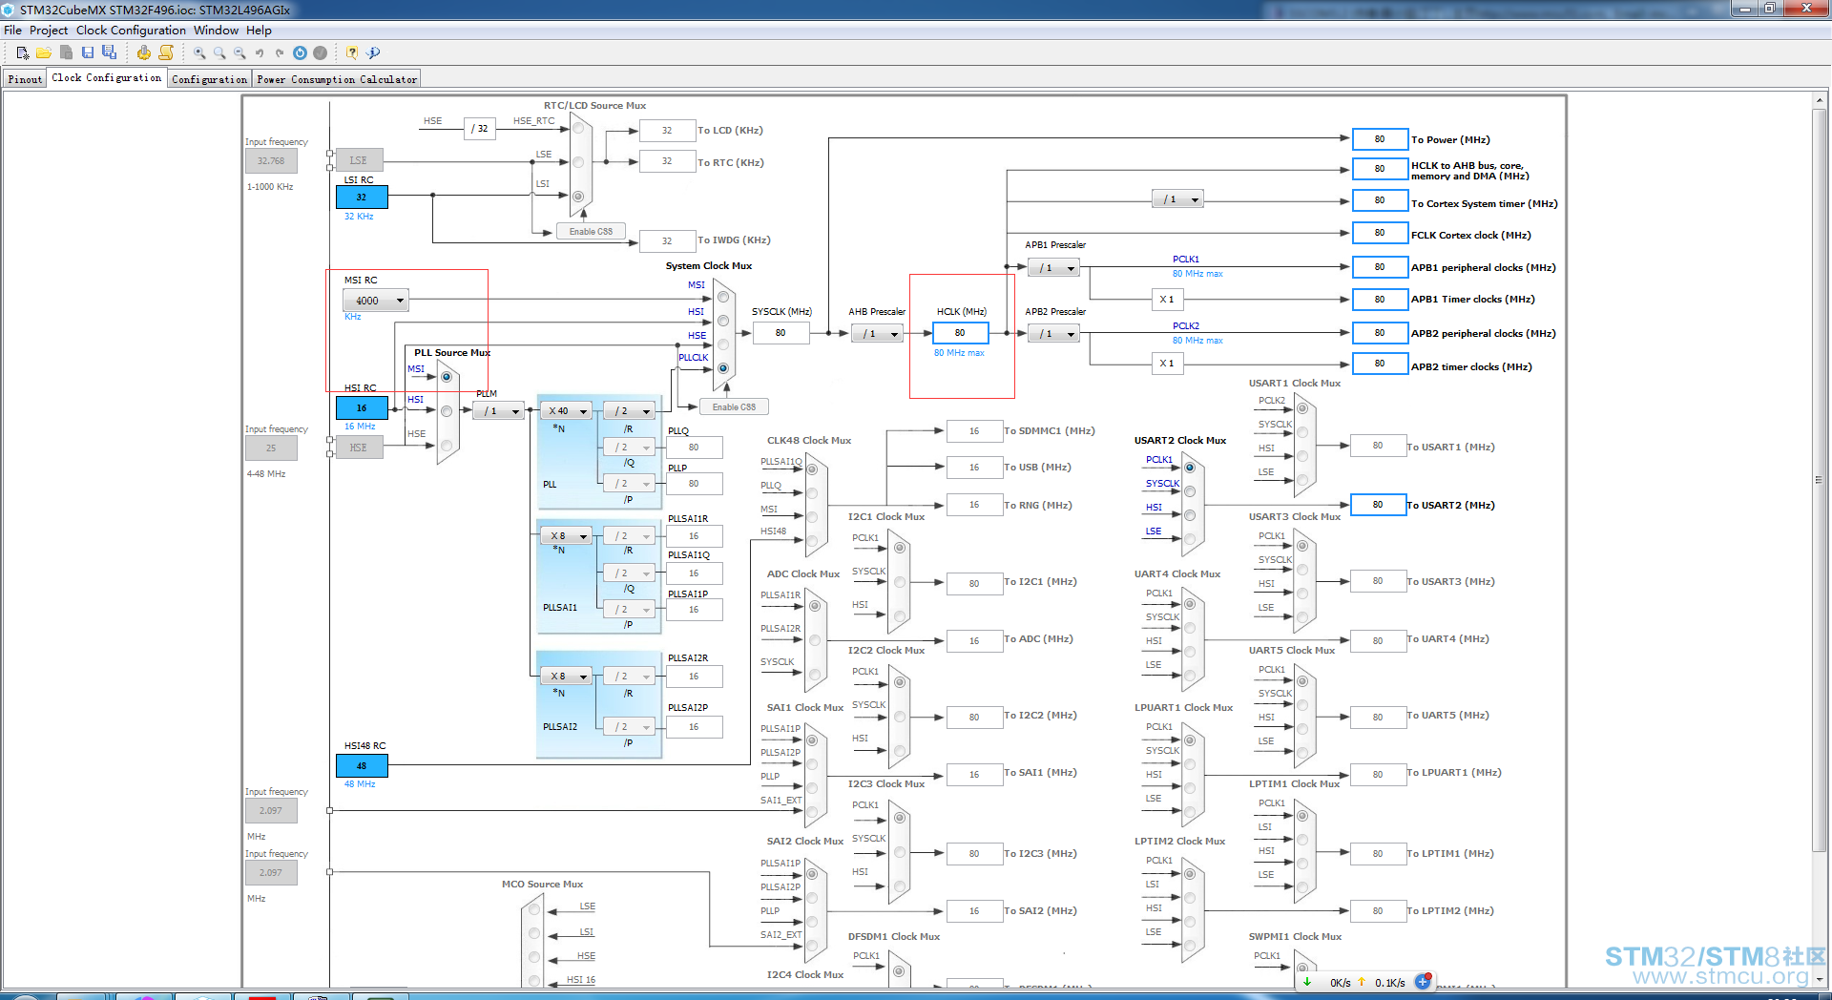Click the vertical scrollbar on the right

click(1820, 477)
